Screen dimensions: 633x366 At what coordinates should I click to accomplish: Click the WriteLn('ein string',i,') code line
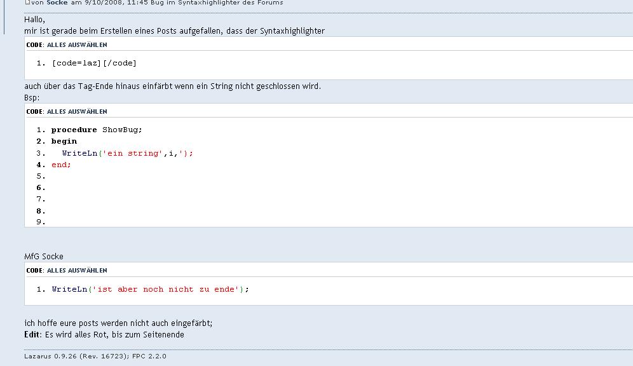[127, 153]
